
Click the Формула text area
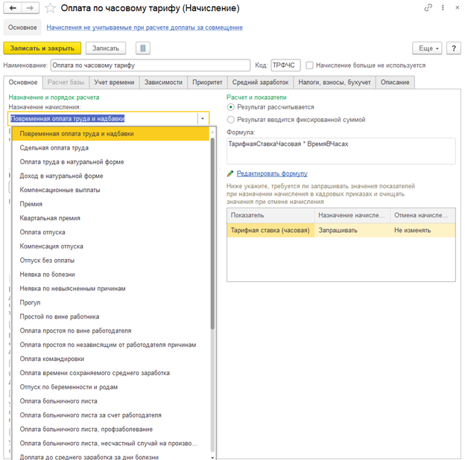341,151
